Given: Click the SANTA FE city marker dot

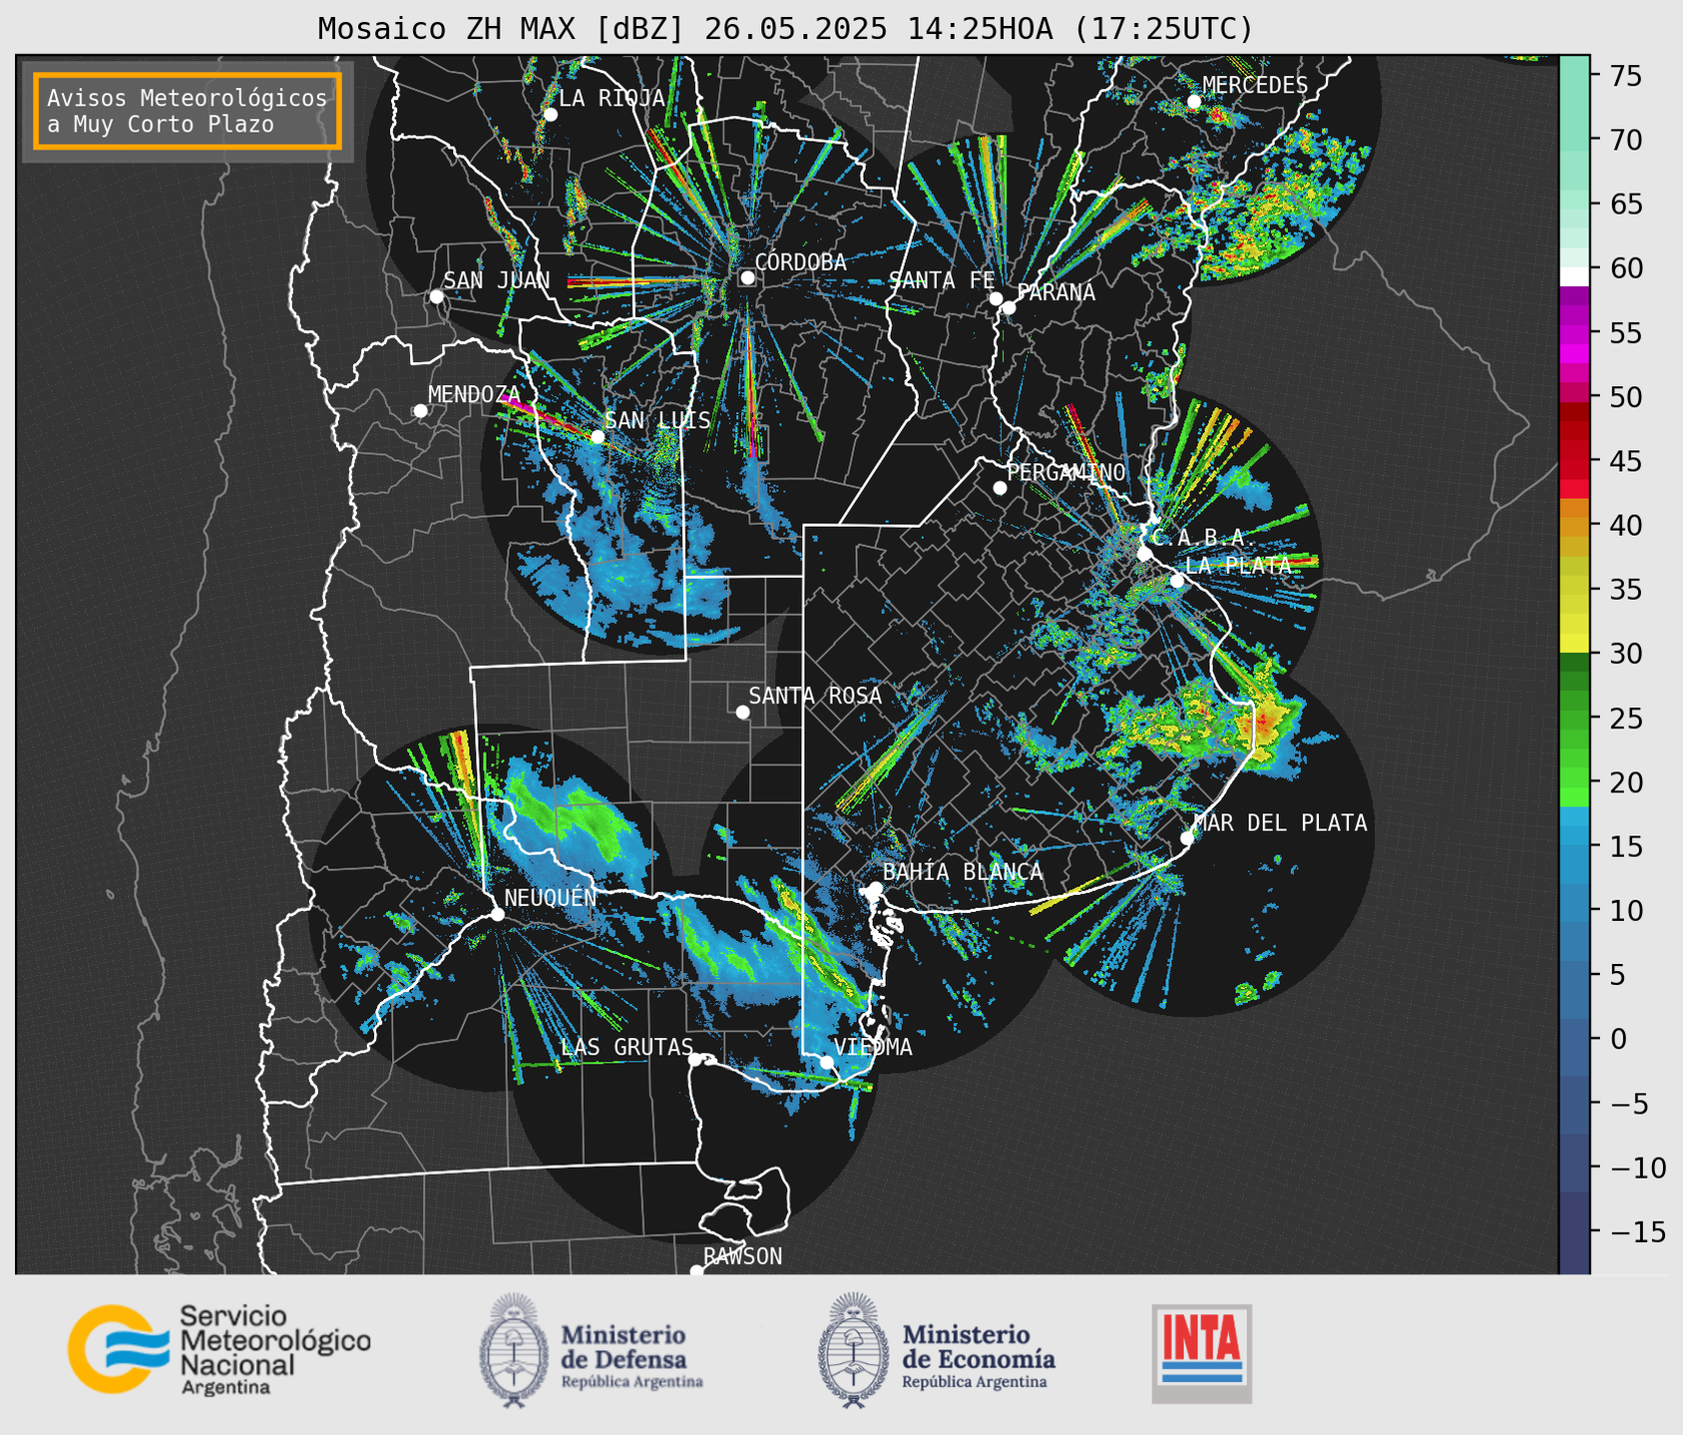Looking at the screenshot, I should pos(996,298).
